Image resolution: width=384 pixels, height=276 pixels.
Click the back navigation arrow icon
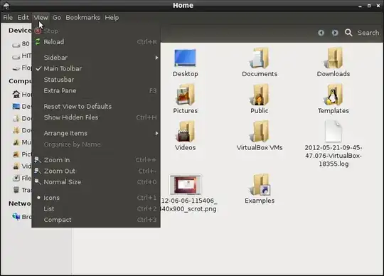point(321,33)
